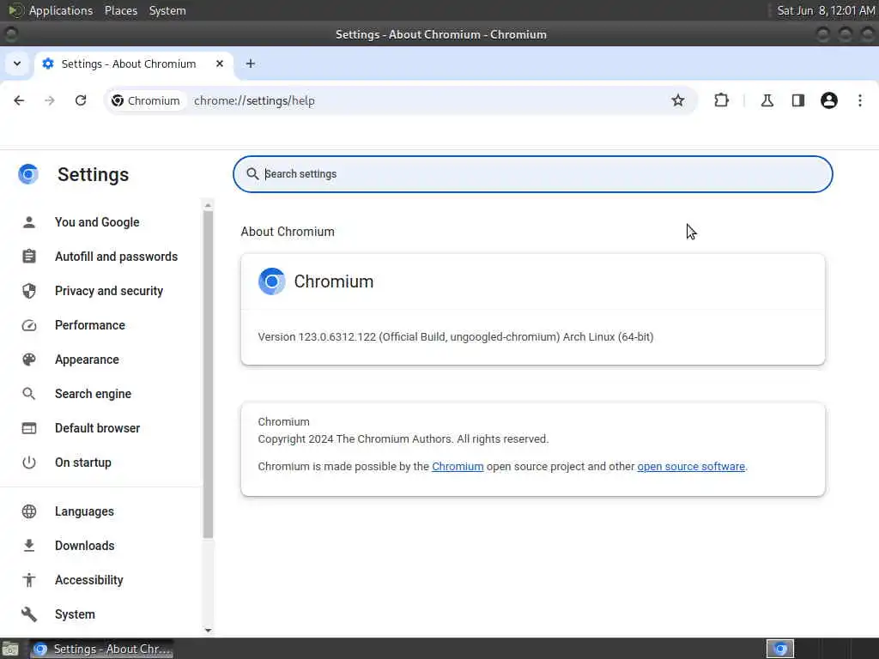Open the three-dot Chromium menu
Screen dimensions: 879x659
point(860,100)
